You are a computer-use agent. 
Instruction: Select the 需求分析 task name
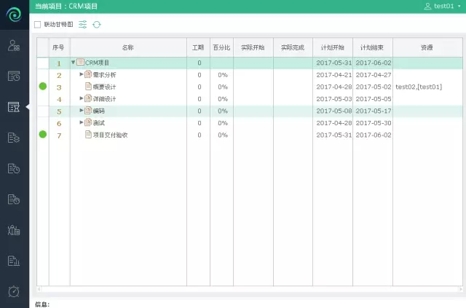[x=104, y=74]
